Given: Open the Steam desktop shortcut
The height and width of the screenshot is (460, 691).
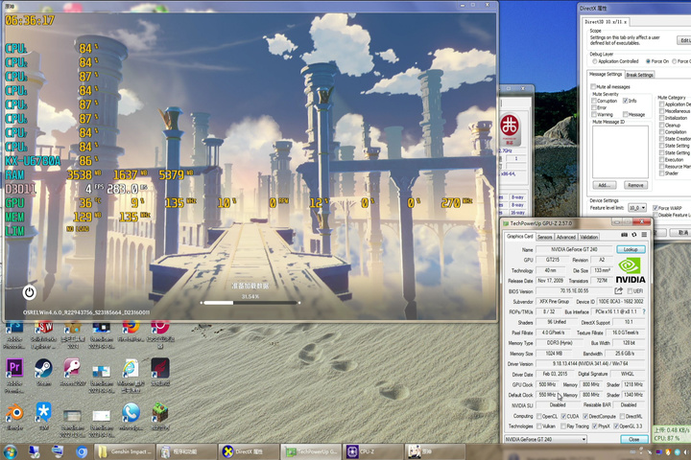Looking at the screenshot, I should tap(43, 369).
